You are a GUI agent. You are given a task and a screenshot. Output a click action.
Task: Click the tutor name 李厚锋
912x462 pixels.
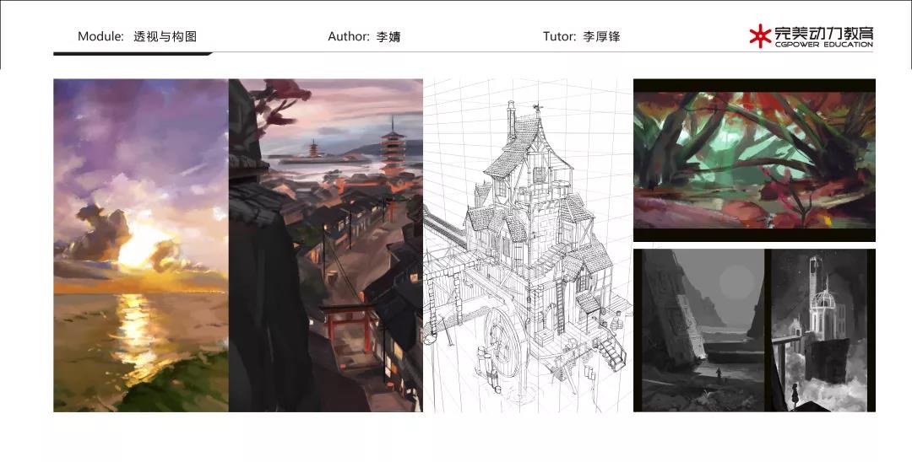click(x=601, y=36)
